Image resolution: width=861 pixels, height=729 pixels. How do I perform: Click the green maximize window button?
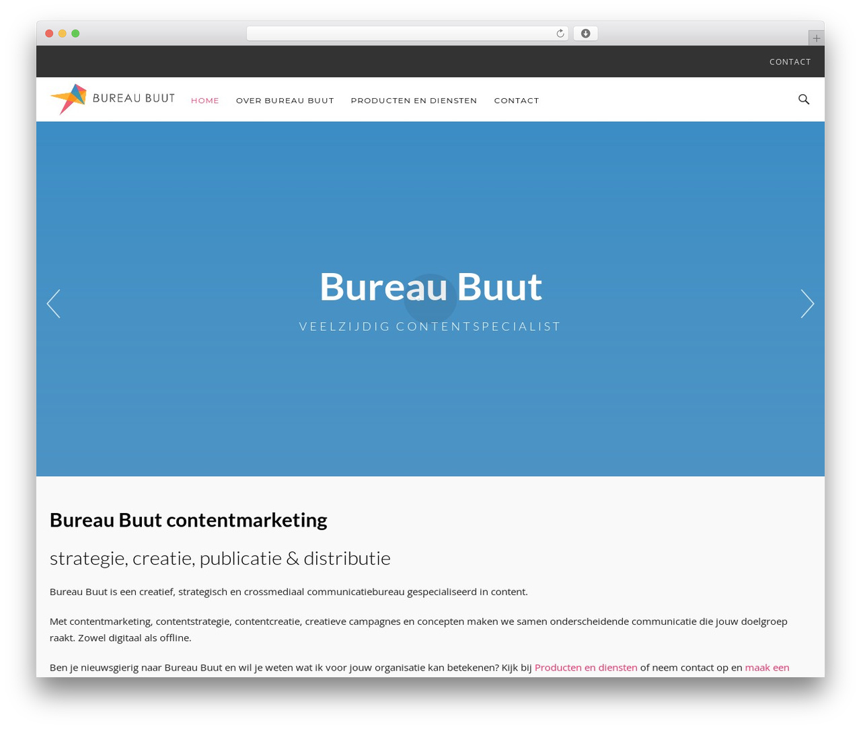click(x=75, y=34)
